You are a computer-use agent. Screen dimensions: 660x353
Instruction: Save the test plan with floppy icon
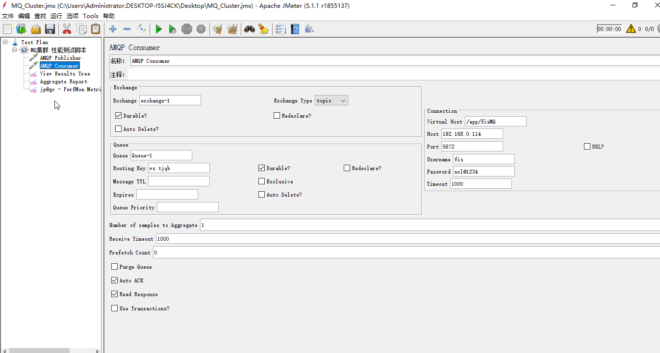[50, 29]
